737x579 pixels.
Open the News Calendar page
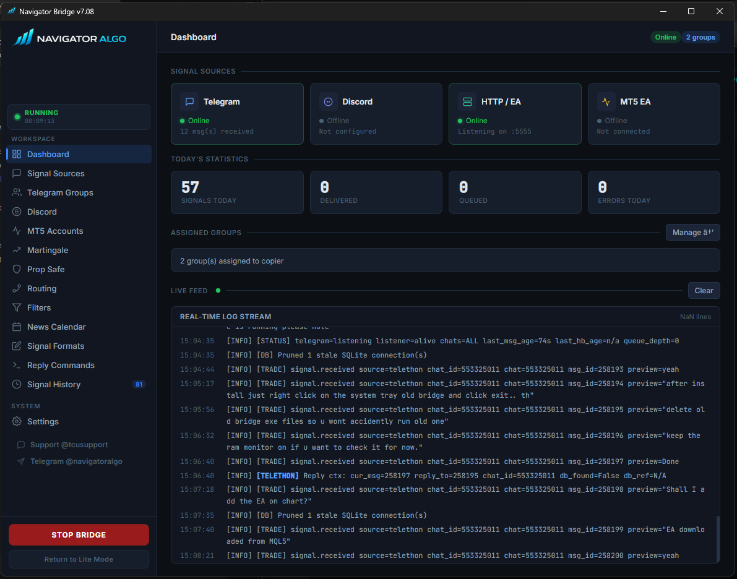point(79,327)
